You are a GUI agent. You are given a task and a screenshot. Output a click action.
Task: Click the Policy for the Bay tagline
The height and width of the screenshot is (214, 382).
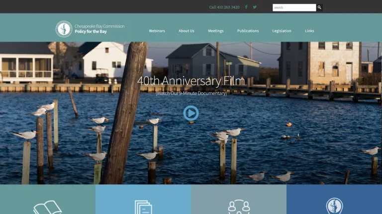click(91, 32)
